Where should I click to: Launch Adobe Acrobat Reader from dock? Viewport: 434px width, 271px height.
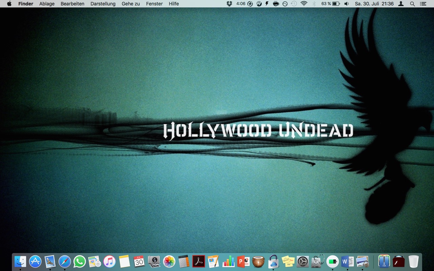[199, 262]
